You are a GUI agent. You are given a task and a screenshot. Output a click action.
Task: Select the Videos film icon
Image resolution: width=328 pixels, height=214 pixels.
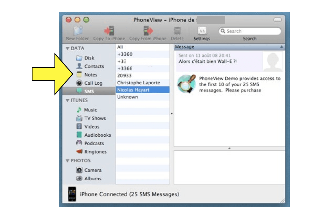point(79,126)
